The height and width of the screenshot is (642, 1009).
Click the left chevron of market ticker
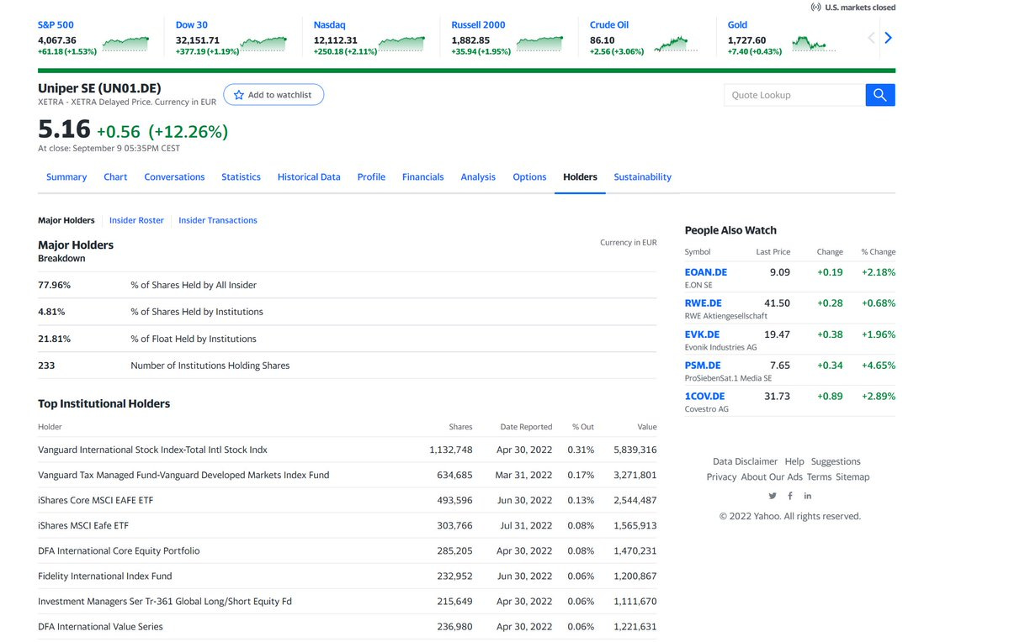click(871, 38)
